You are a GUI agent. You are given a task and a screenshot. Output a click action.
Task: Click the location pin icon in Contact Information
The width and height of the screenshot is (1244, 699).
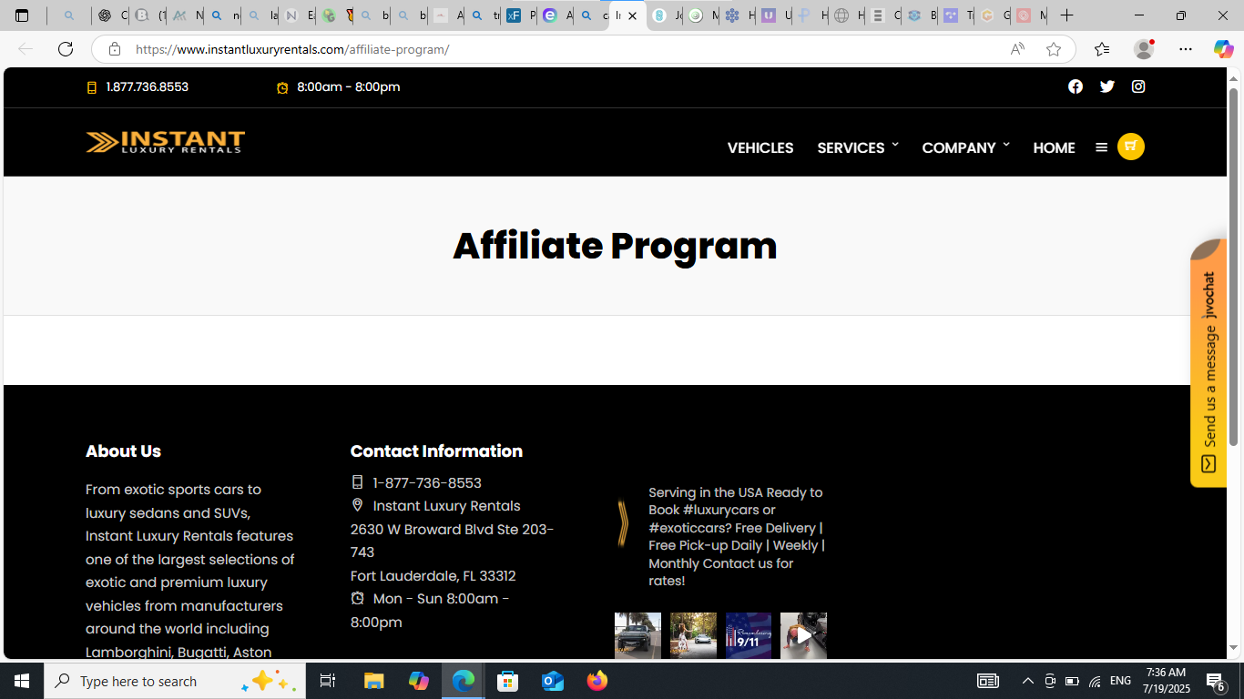357,505
